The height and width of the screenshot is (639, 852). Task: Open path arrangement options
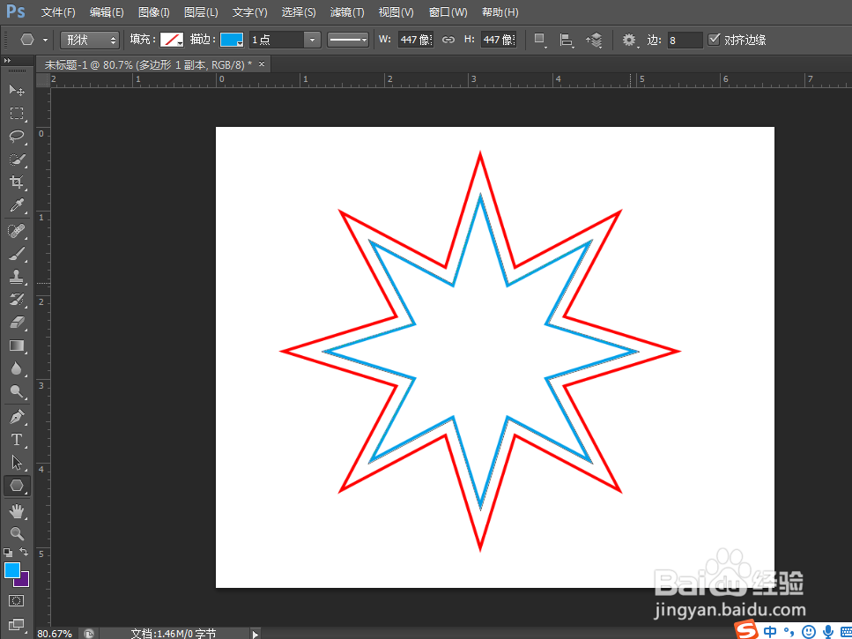pos(595,40)
